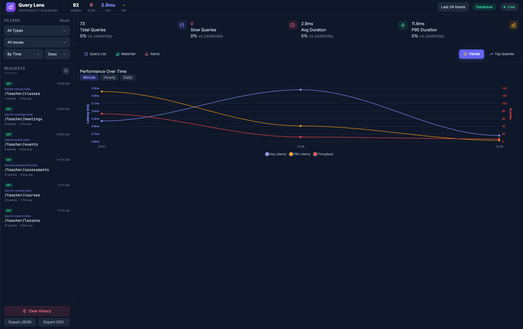Toggle the Live status indicator
The width and height of the screenshot is (523, 329).
tap(509, 7)
